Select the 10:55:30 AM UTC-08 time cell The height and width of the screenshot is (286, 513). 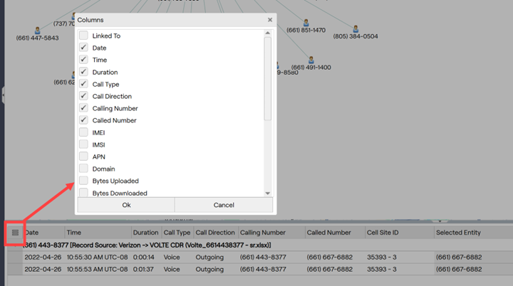97,258
